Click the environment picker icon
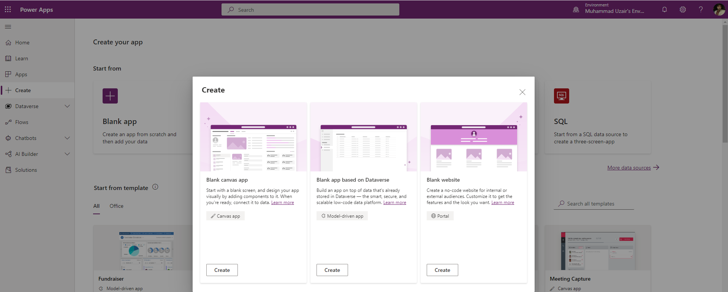The image size is (728, 292). click(x=576, y=9)
